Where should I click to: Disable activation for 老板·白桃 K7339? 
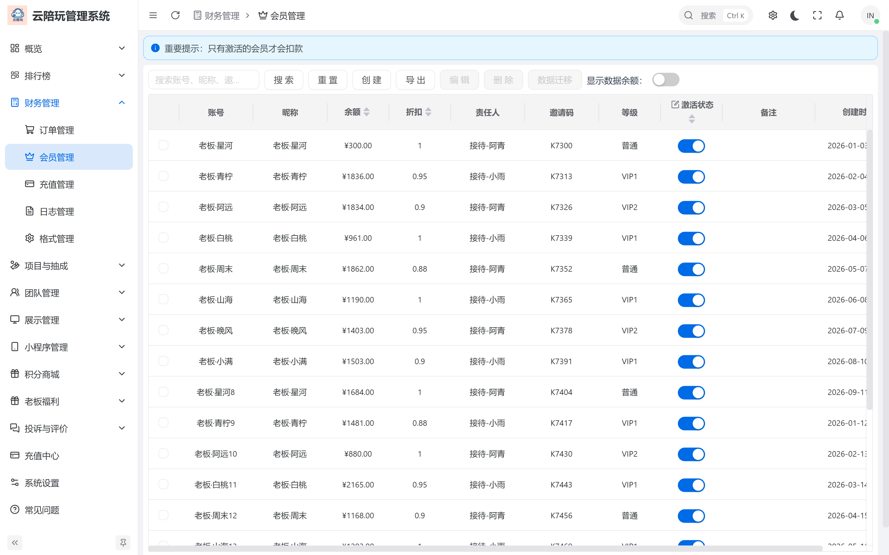[691, 238]
